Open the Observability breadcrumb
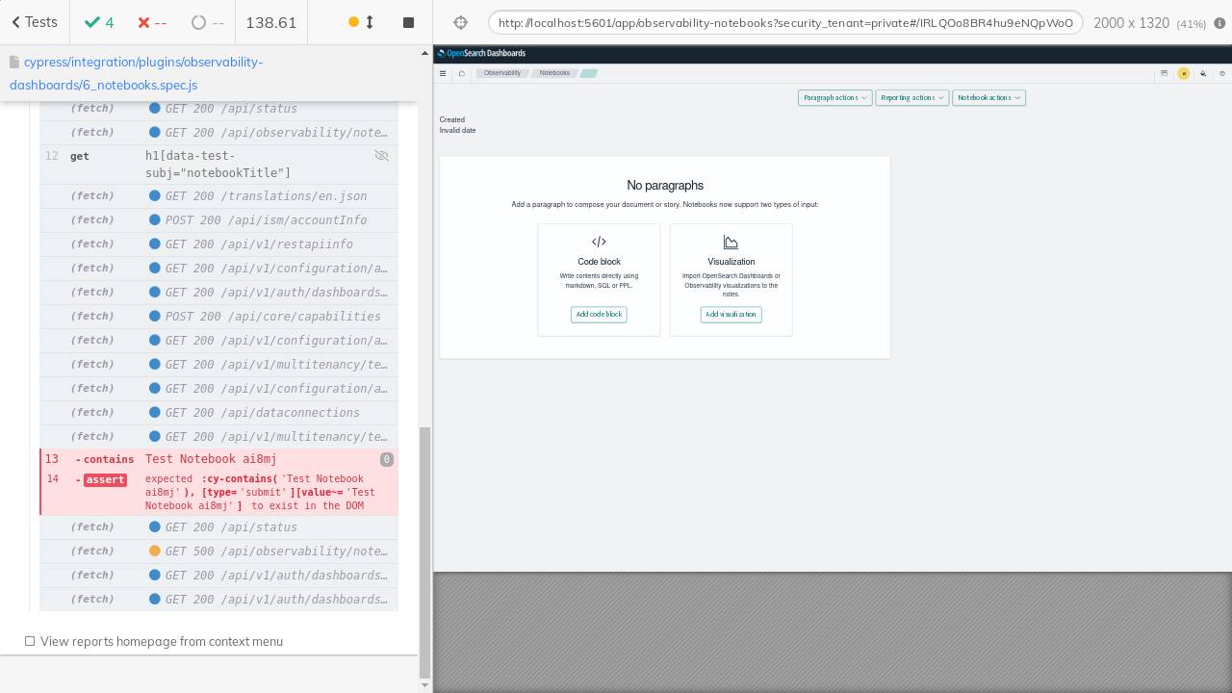The height and width of the screenshot is (693, 1232). (501, 73)
